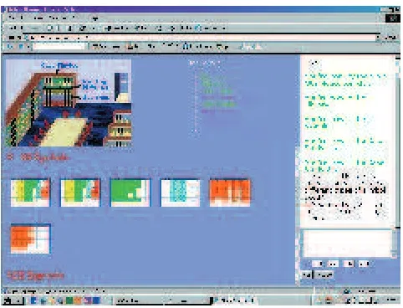Image resolution: width=403 pixels, height=308 pixels.
Task: Click the red heading link below room image
Action: [38, 157]
